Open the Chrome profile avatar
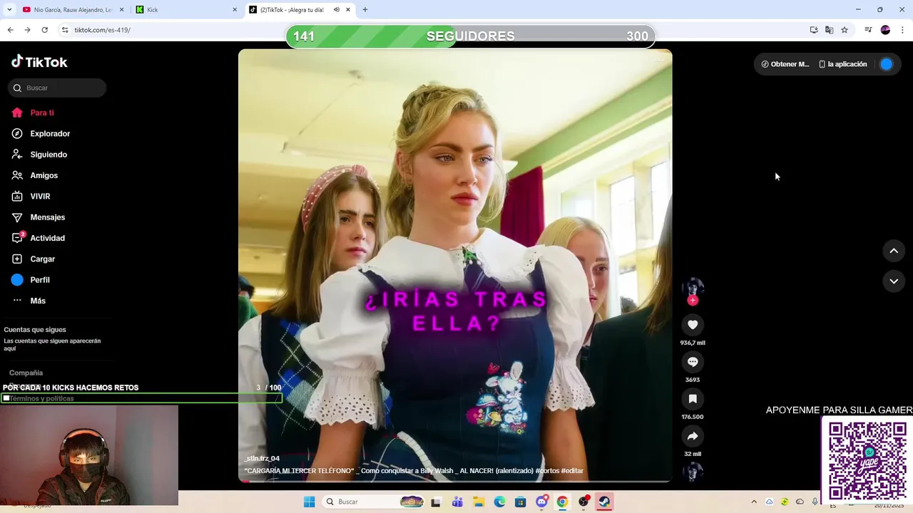Screen dimensions: 913x513 click(x=885, y=30)
